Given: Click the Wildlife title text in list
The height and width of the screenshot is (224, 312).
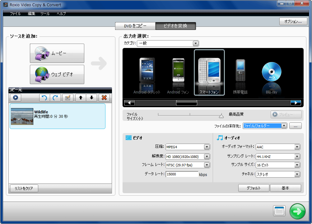Looking at the screenshot, I should [x=41, y=112].
